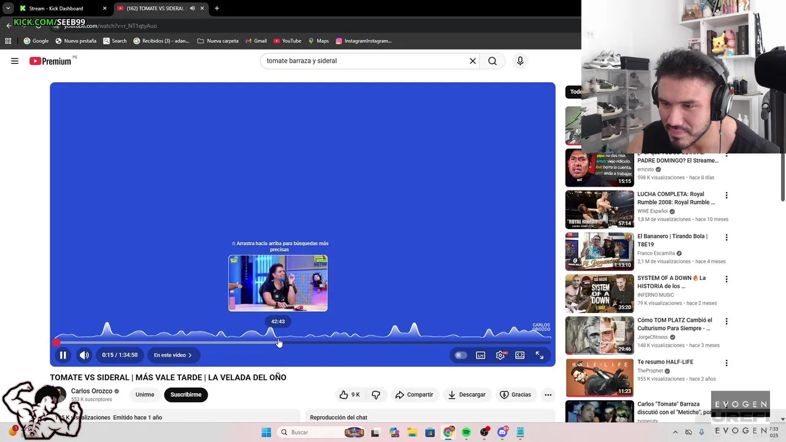
Task: Open the LUCHA COMPLETA Royal Rumble 2008 thumbnail
Action: (x=599, y=210)
